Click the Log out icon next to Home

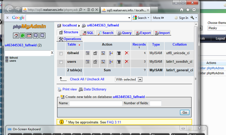(23, 36)
